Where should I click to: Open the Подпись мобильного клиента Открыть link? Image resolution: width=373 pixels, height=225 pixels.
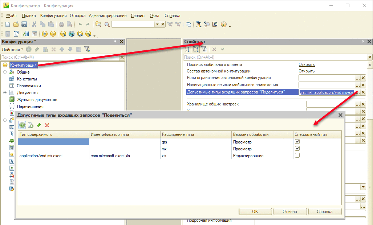(307, 64)
